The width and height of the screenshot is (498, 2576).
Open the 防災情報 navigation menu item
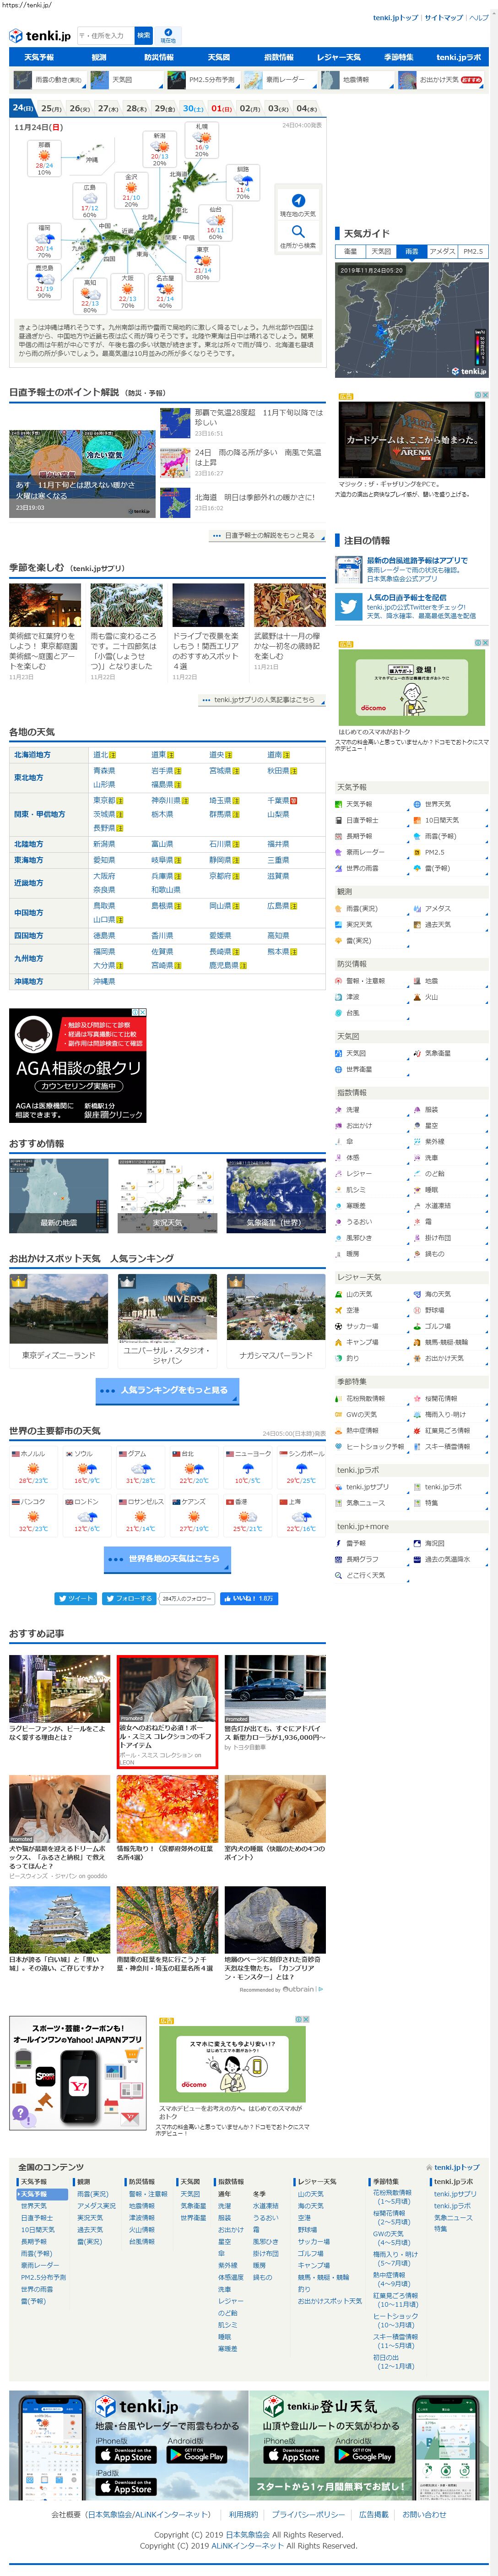point(159,57)
